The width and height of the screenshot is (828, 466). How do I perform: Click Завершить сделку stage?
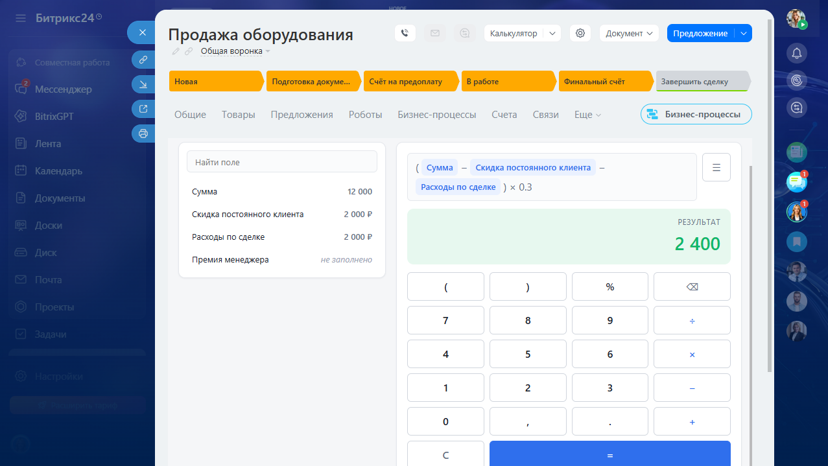703,82
